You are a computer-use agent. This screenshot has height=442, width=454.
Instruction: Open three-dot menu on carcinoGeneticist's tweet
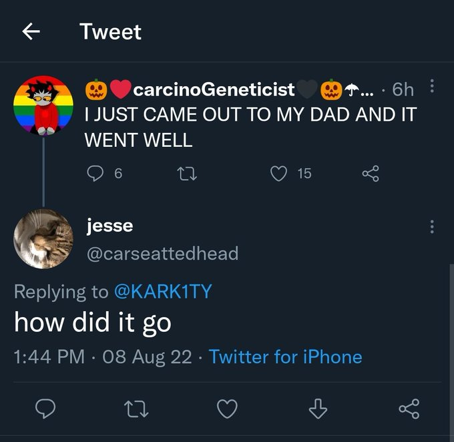click(432, 87)
